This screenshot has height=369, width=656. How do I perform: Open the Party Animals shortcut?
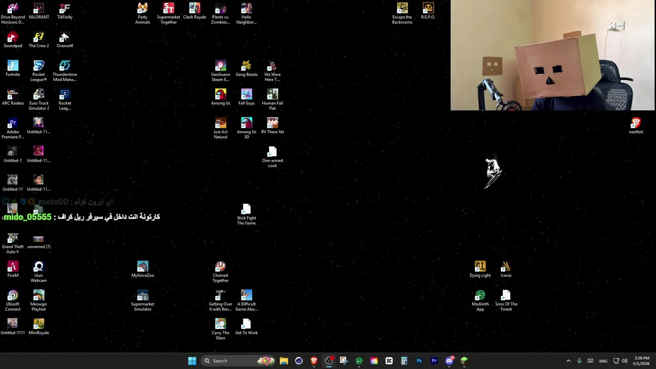[x=142, y=13]
